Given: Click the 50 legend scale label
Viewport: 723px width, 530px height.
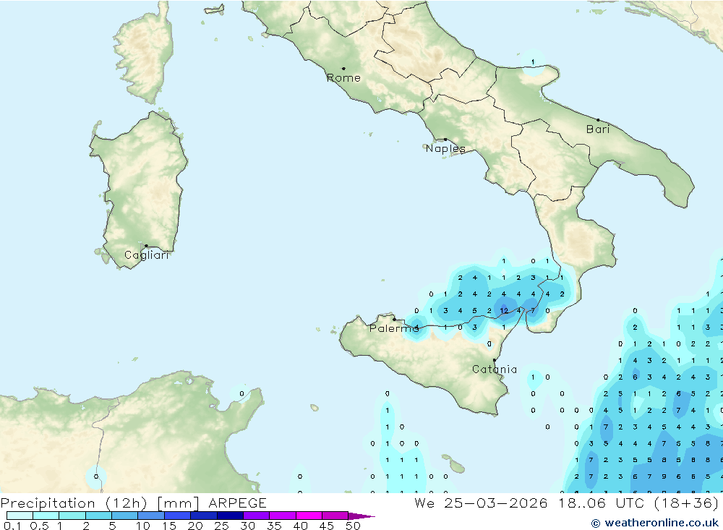Looking at the screenshot, I should (353, 526).
